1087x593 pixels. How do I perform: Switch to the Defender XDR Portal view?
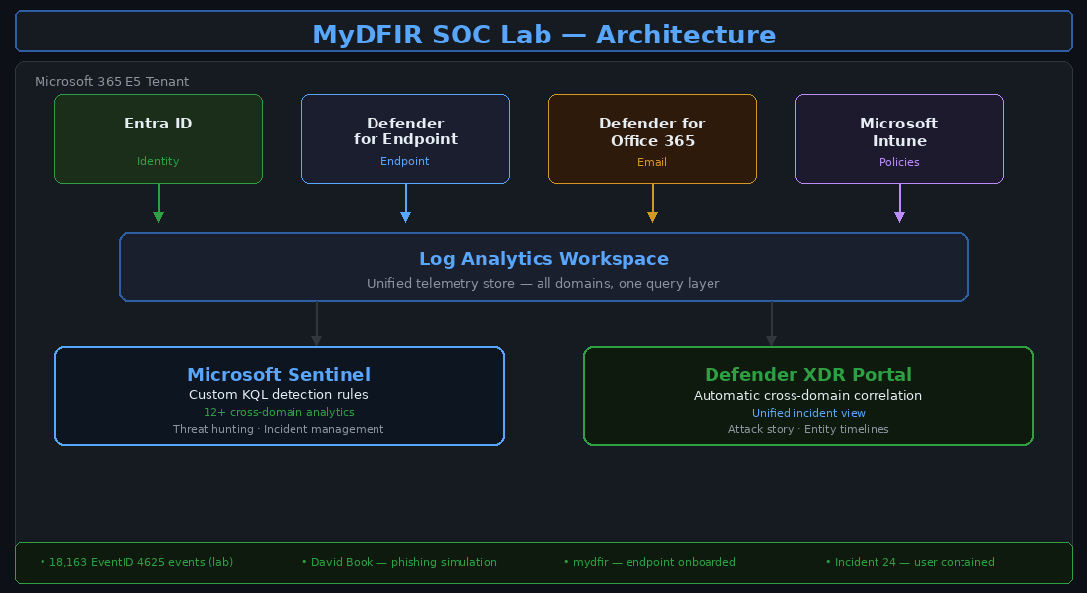coord(808,375)
